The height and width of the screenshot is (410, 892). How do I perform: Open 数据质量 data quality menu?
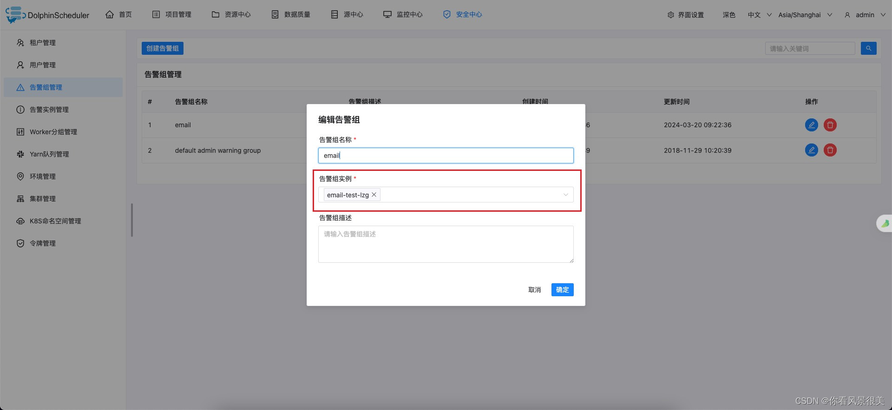(291, 15)
